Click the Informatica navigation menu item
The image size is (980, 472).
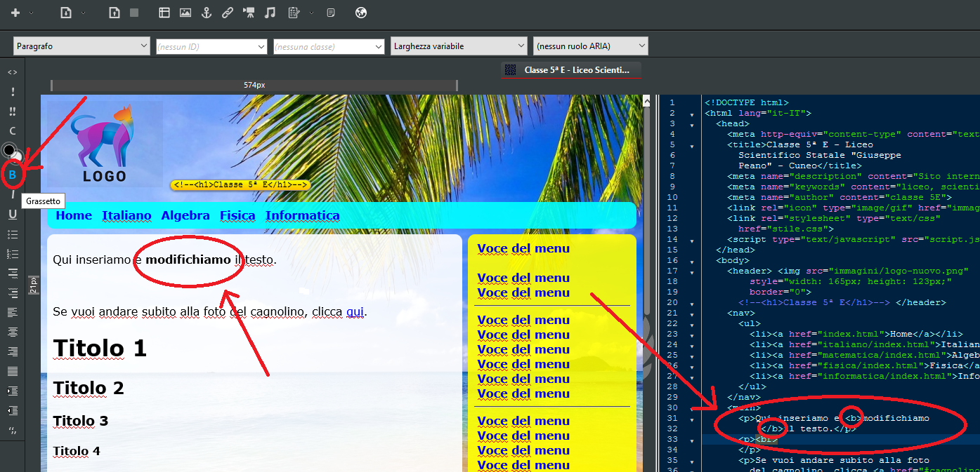point(302,215)
